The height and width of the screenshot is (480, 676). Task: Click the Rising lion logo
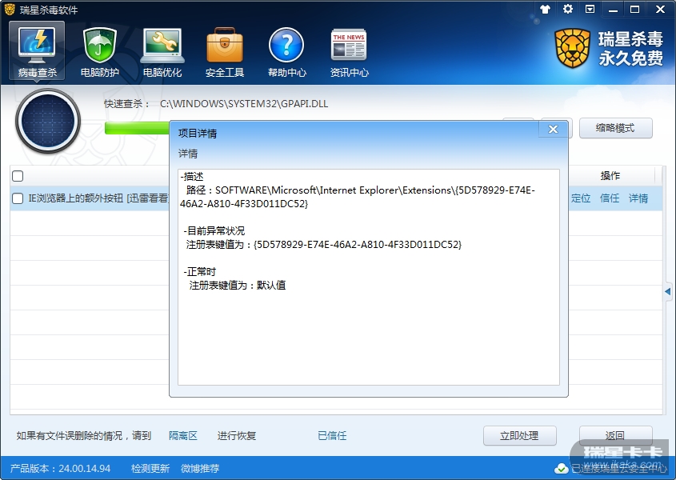[x=572, y=48]
